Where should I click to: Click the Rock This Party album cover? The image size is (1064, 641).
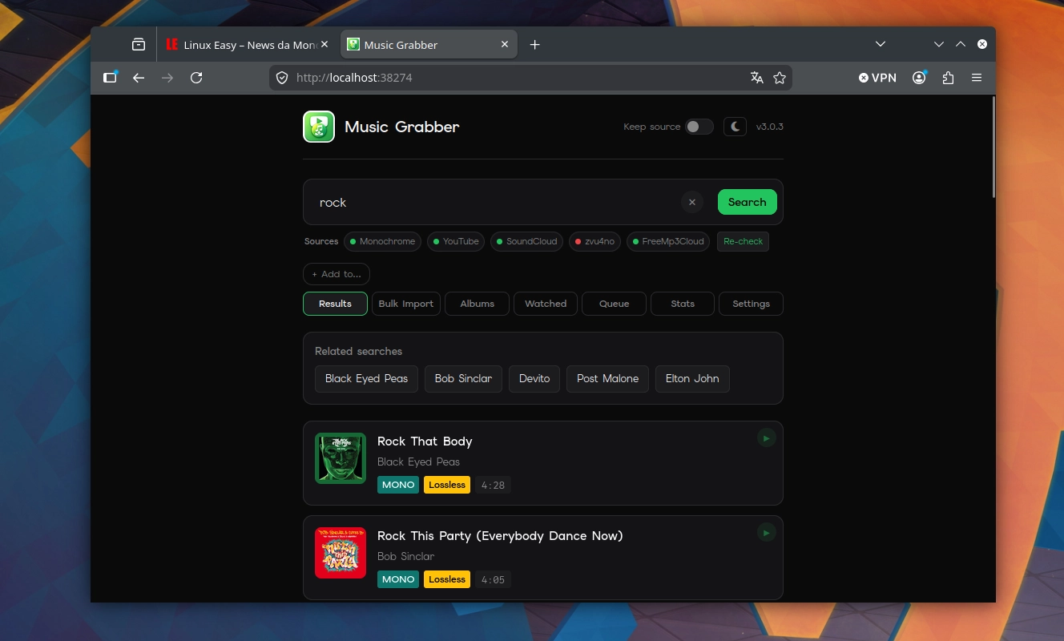point(341,553)
